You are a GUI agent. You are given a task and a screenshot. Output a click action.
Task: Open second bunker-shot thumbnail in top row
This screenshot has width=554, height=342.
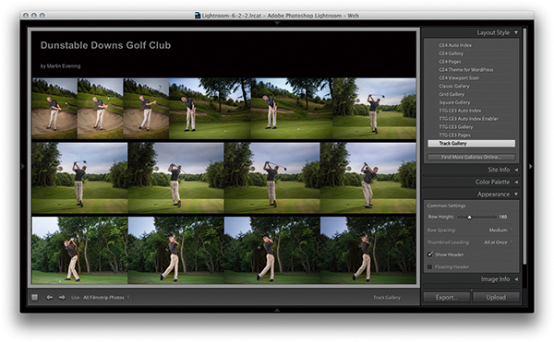(x=101, y=109)
